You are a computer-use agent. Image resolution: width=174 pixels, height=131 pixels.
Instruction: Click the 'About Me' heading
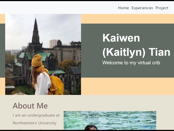30,106
